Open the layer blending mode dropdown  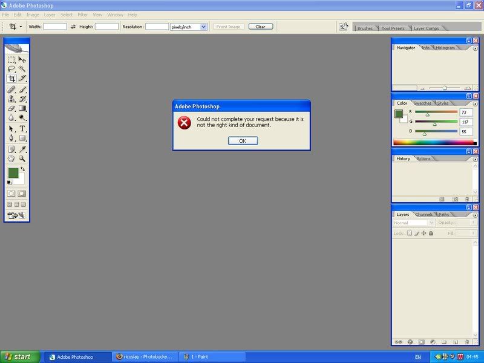414,223
